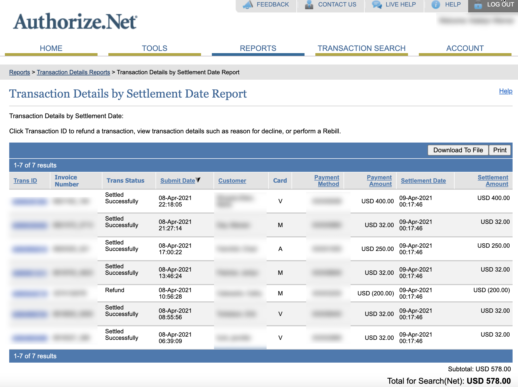Click the Total for Search(Net) amount
The height and width of the screenshot is (387, 518).
pos(489,381)
